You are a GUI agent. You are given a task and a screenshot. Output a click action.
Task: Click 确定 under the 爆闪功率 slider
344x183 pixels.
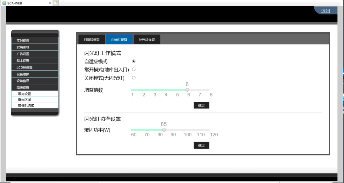(201, 145)
